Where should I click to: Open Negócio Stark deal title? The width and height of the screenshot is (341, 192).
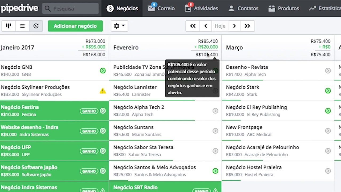click(243, 87)
